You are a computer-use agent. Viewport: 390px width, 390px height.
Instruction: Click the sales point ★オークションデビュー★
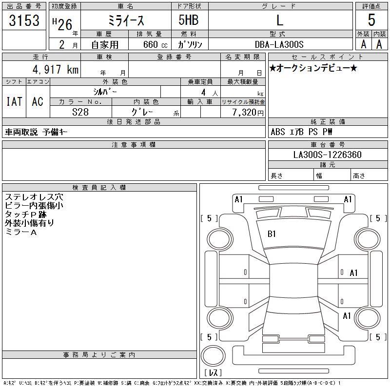pos(313,68)
